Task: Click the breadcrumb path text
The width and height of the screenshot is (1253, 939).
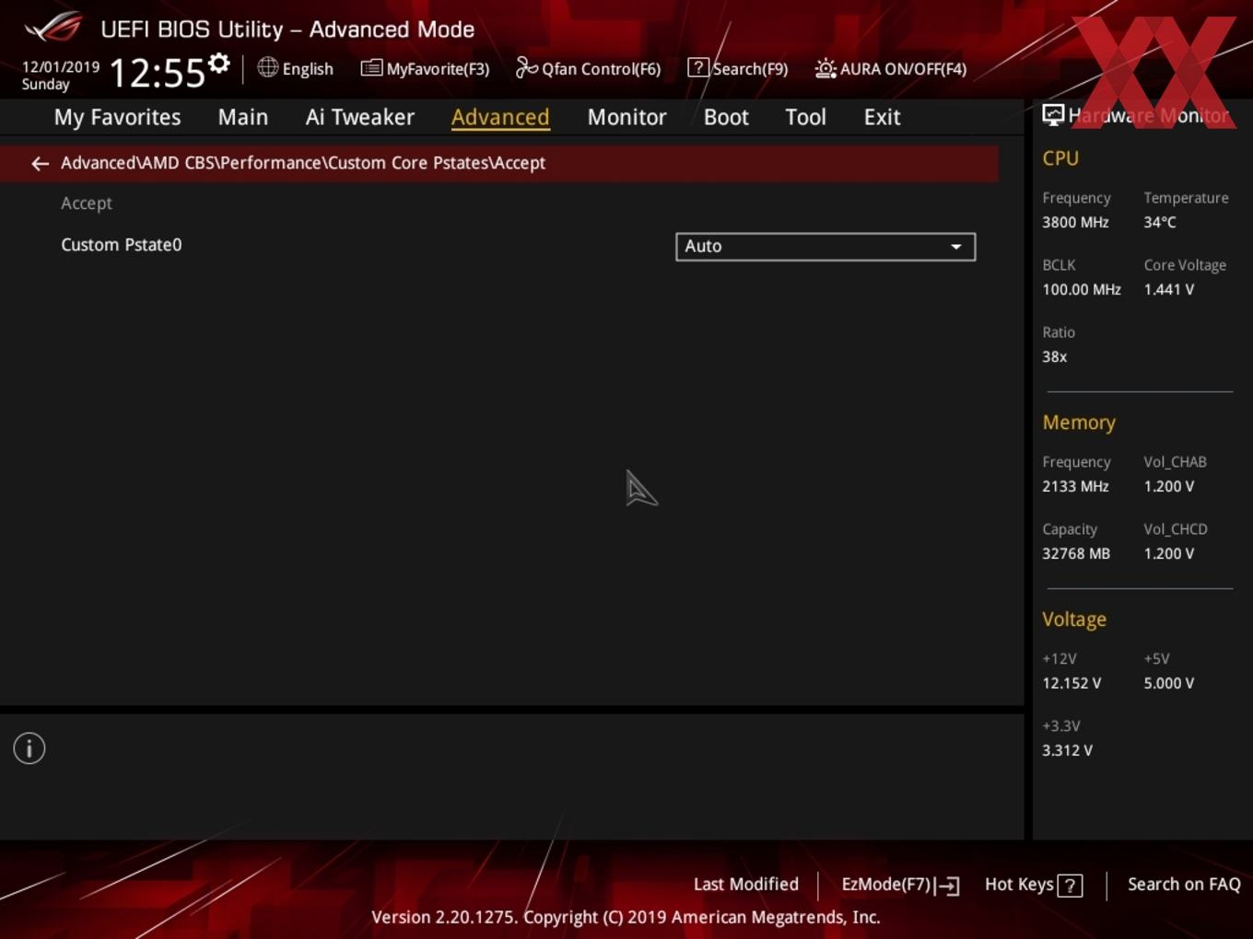Action: (303, 163)
